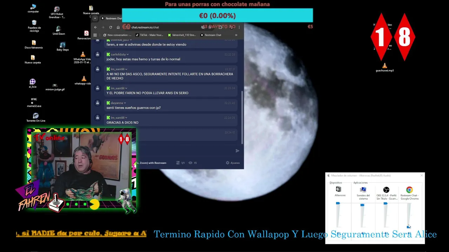Screen dimensions: 449x252
Task: Launch Baby Steps shortcut
Action: 62,47
